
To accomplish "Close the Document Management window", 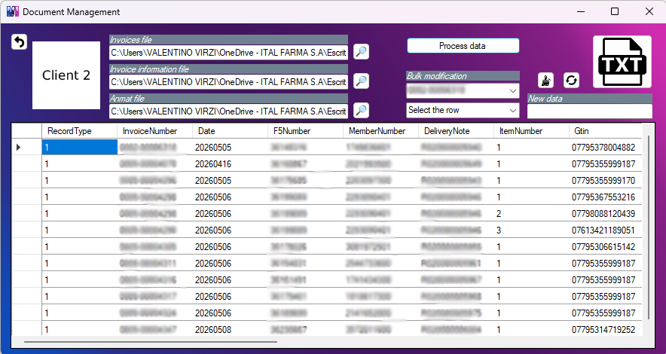I will pos(649,11).
